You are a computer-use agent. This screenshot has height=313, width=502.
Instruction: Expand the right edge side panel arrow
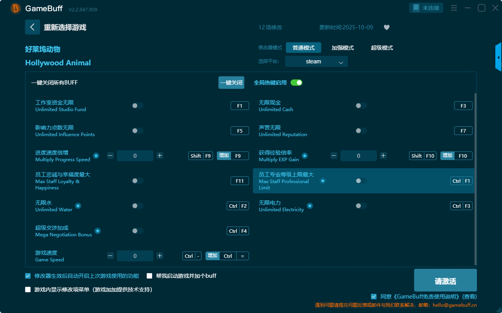(x=498, y=58)
